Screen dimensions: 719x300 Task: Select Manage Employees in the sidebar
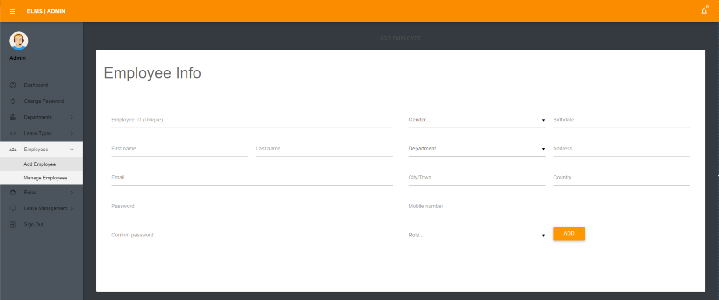pos(46,178)
